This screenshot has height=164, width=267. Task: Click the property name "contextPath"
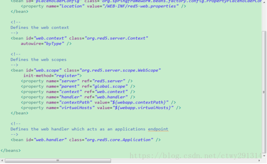tap(76, 102)
